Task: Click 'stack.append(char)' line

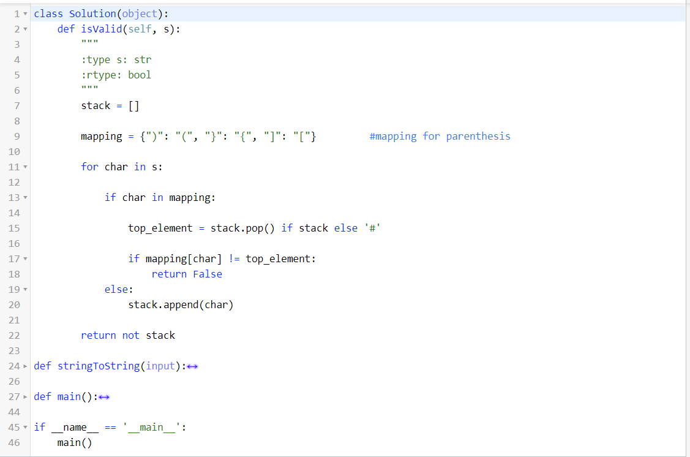Action: (181, 305)
